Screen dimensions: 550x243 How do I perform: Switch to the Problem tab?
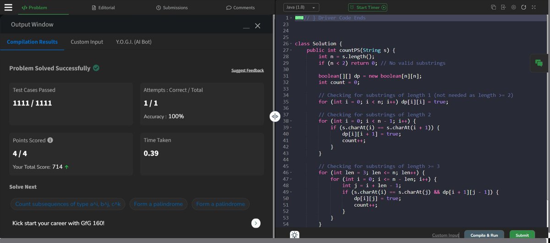pos(34,8)
